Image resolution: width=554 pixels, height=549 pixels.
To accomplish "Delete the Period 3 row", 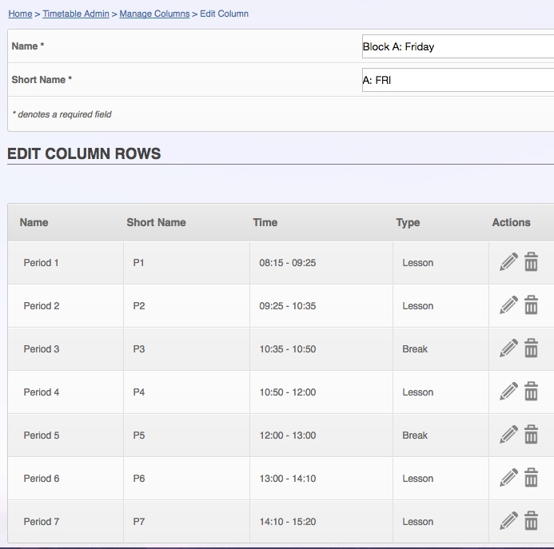I will click(531, 348).
